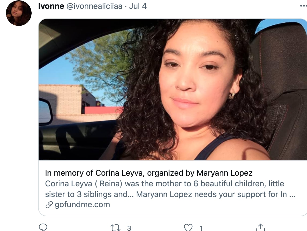Open the share tweet icon

coord(260,227)
